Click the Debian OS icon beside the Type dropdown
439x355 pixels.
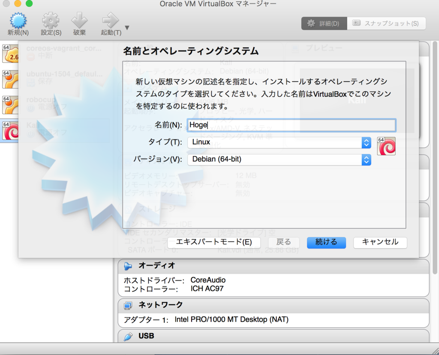pos(386,146)
